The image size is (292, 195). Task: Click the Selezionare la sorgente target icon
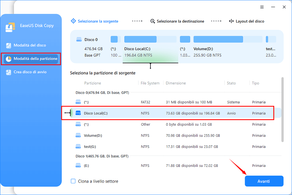point(73,21)
